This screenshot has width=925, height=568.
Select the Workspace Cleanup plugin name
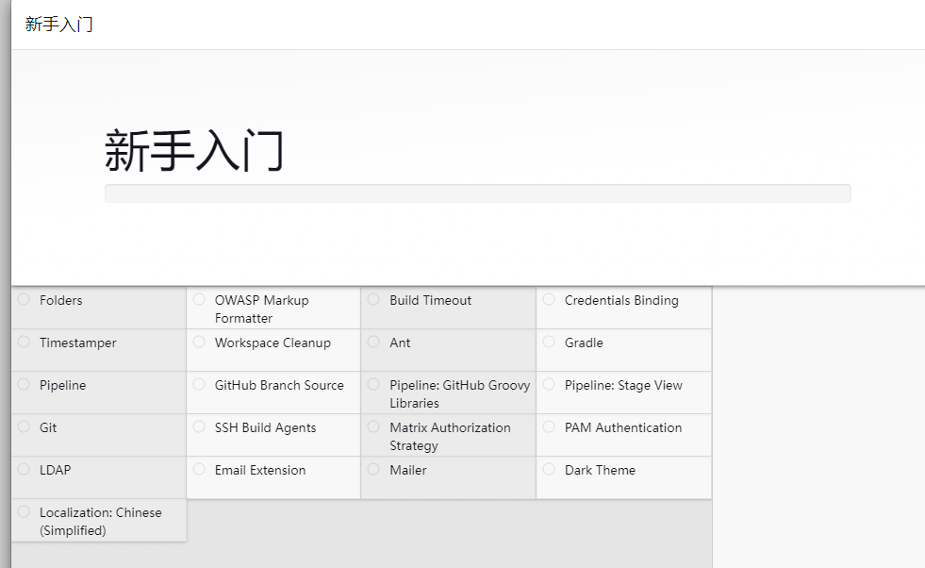click(273, 343)
